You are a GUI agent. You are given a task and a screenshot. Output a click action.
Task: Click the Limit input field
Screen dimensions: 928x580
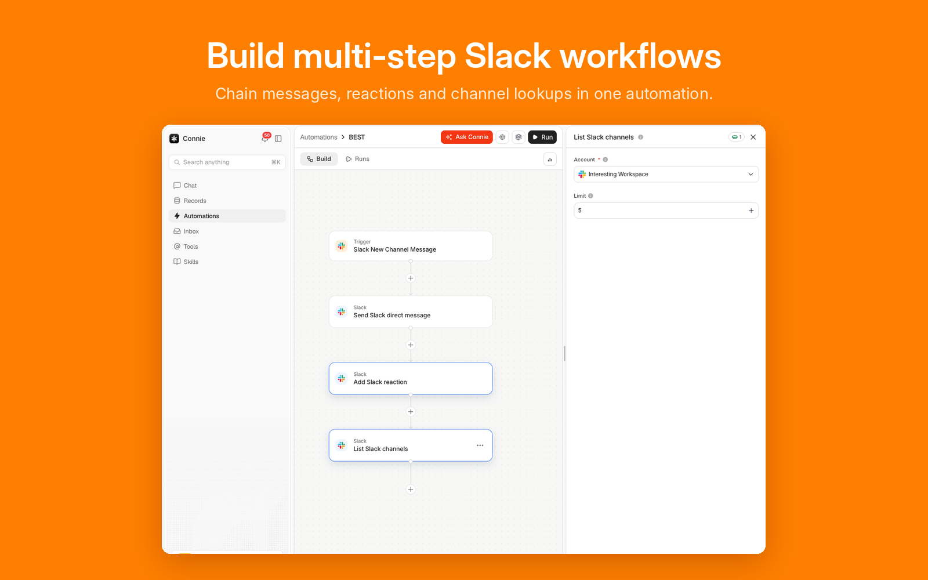(x=666, y=211)
